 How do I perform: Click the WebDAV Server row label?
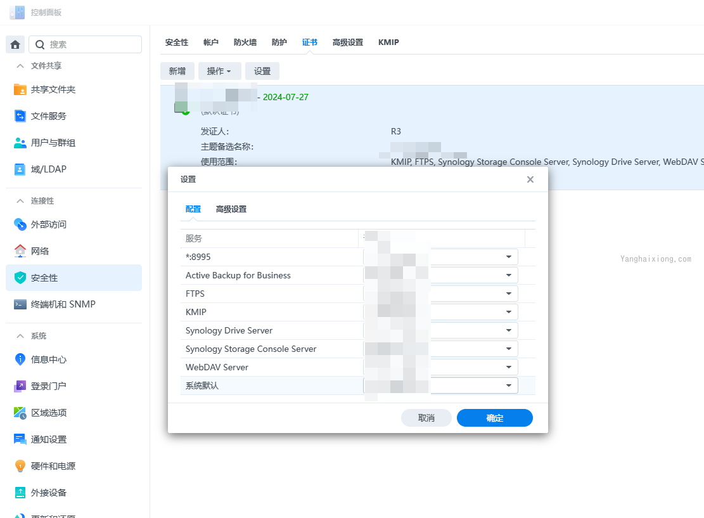tap(217, 368)
